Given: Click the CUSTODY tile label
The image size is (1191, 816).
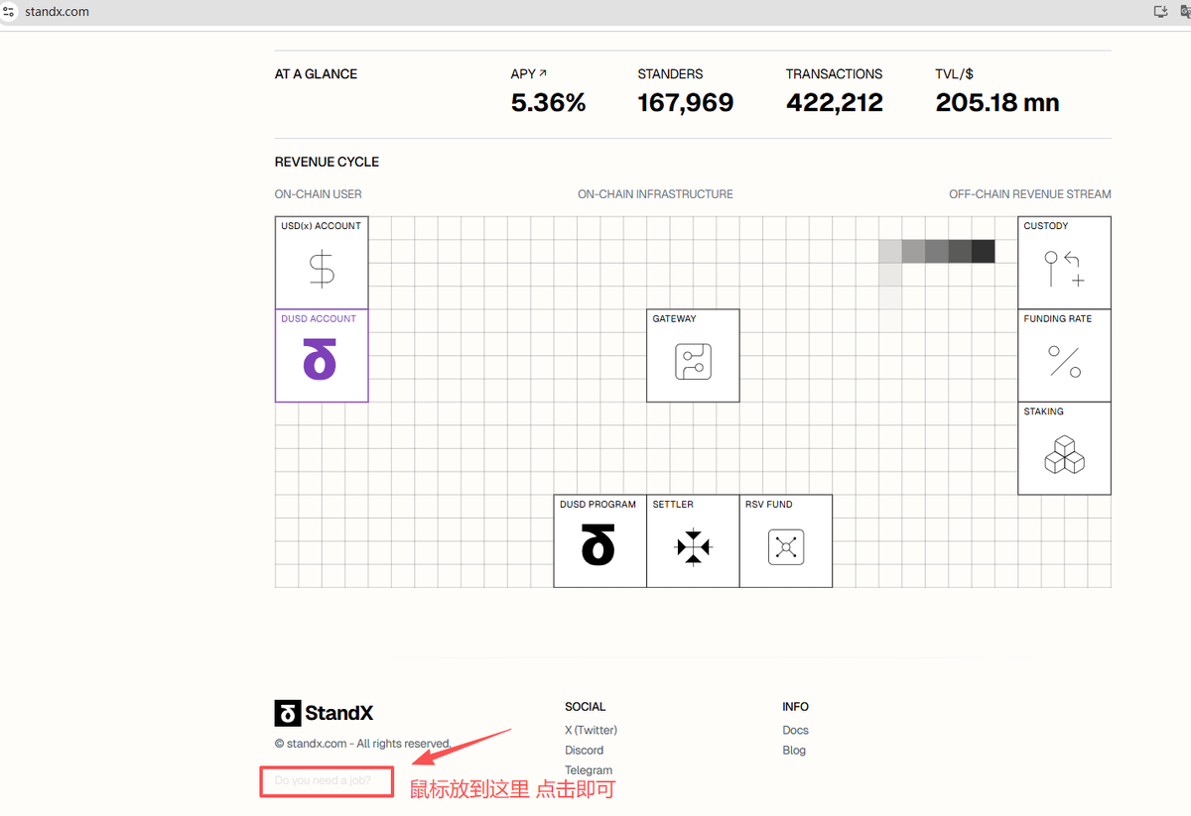Looking at the screenshot, I should pos(1046,226).
